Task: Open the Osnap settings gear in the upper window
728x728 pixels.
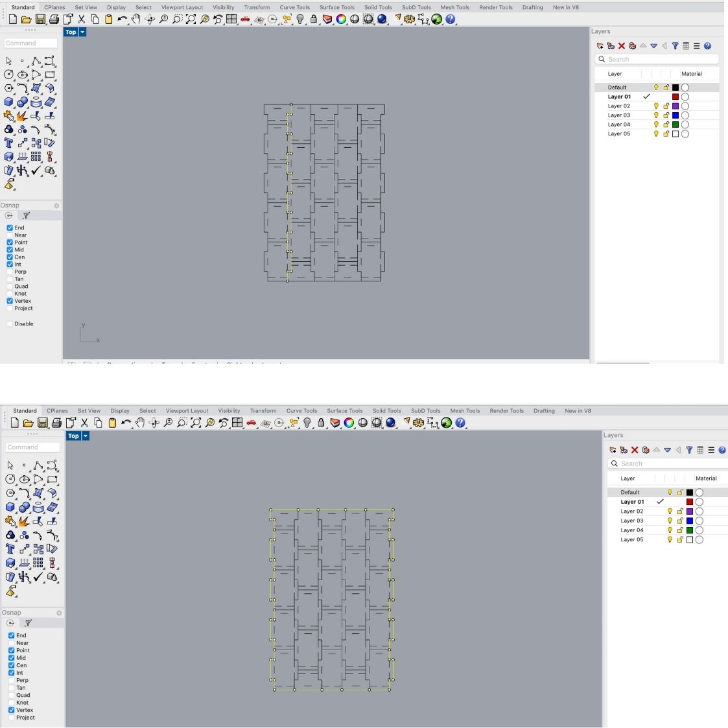Action: 56,205
